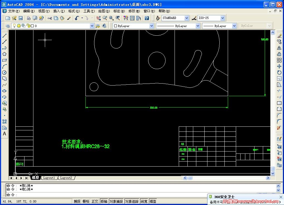Click the Pan realtime hand icon
This screenshot has height=205, width=284.
(x=99, y=18)
